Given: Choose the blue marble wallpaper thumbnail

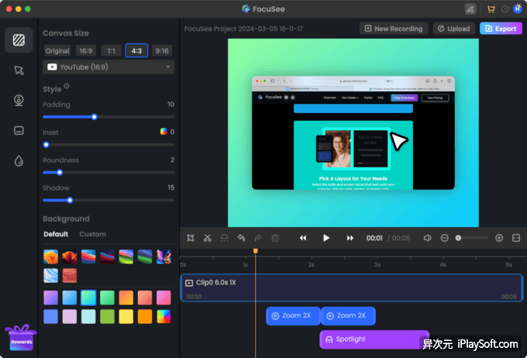Looking at the screenshot, I should click(50, 276).
